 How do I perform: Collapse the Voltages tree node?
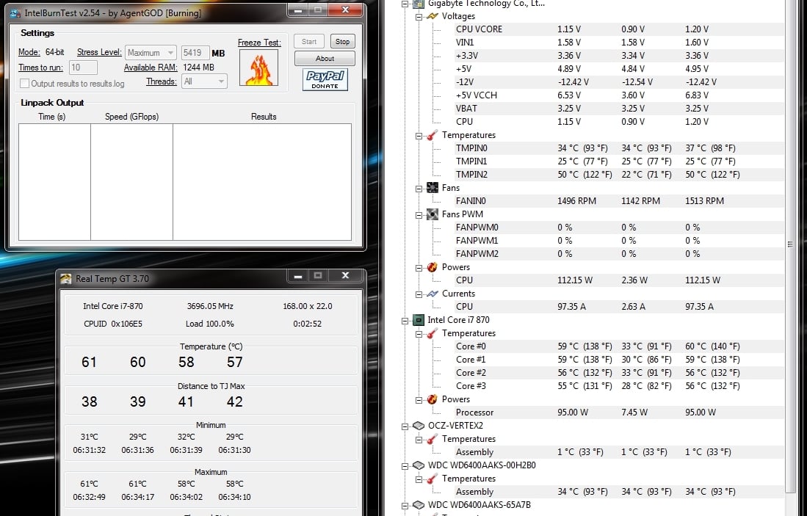[419, 16]
